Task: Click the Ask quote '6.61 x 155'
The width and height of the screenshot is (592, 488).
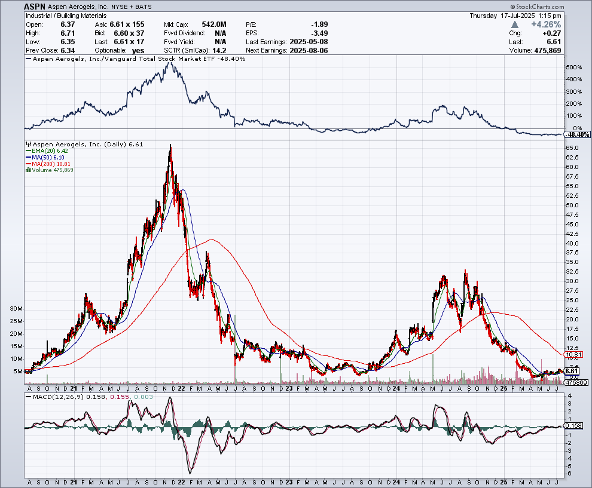Action: pos(127,24)
